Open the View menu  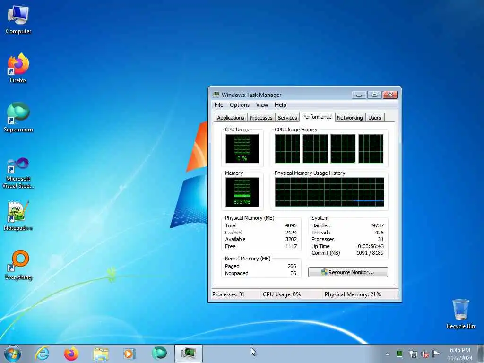262,105
